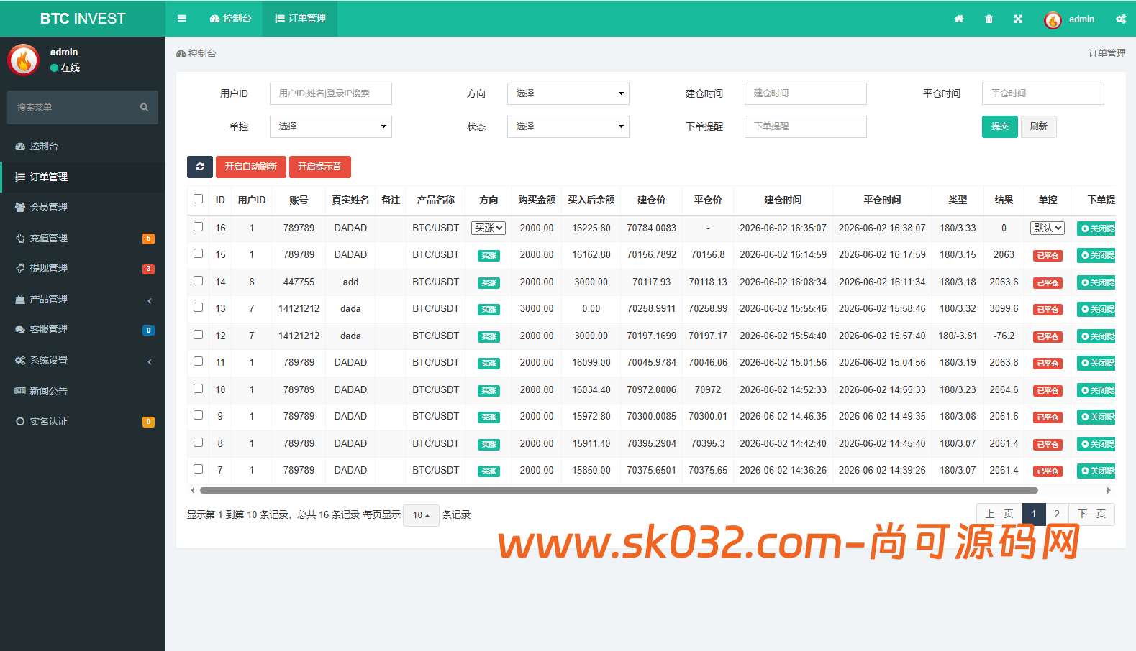Image resolution: width=1136 pixels, height=651 pixels.
Task: Check the checkbox for order ID 14
Action: click(199, 280)
